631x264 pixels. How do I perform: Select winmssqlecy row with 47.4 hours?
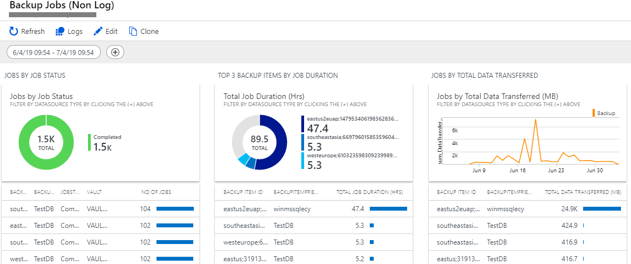[x=314, y=209]
